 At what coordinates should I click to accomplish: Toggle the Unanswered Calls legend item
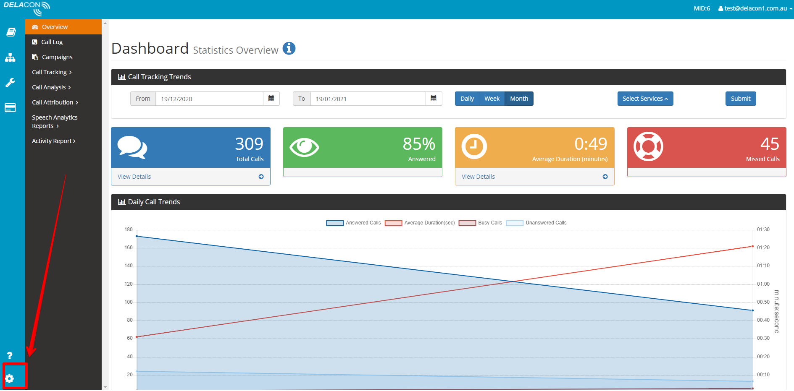tap(536, 223)
